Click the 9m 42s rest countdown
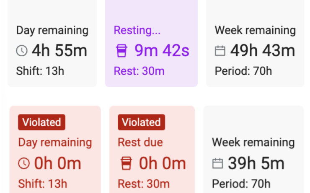 pyautogui.click(x=162, y=51)
